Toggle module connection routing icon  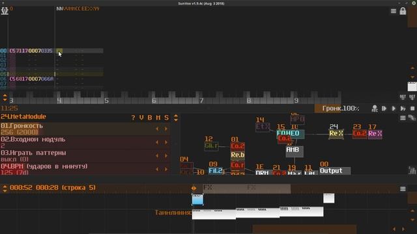coord(412,118)
